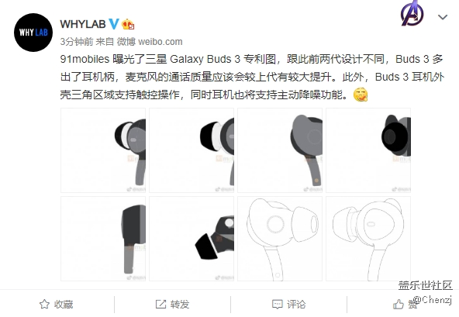Expand the post options chevron menu

443,17
